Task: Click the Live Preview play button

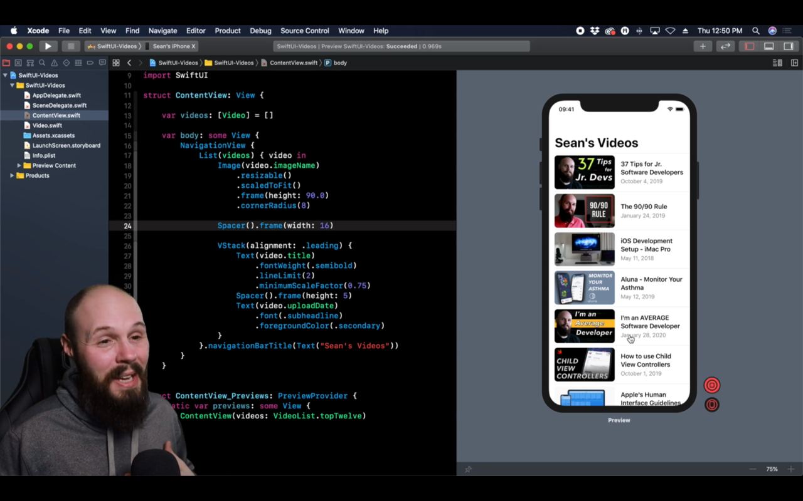Action: pyautogui.click(x=711, y=385)
